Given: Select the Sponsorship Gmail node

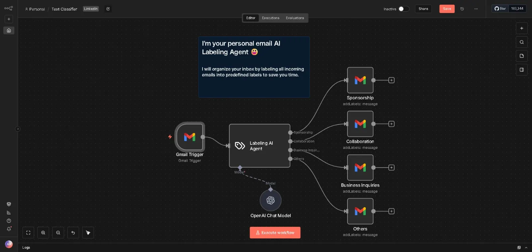Looking at the screenshot, I should click(x=360, y=80).
